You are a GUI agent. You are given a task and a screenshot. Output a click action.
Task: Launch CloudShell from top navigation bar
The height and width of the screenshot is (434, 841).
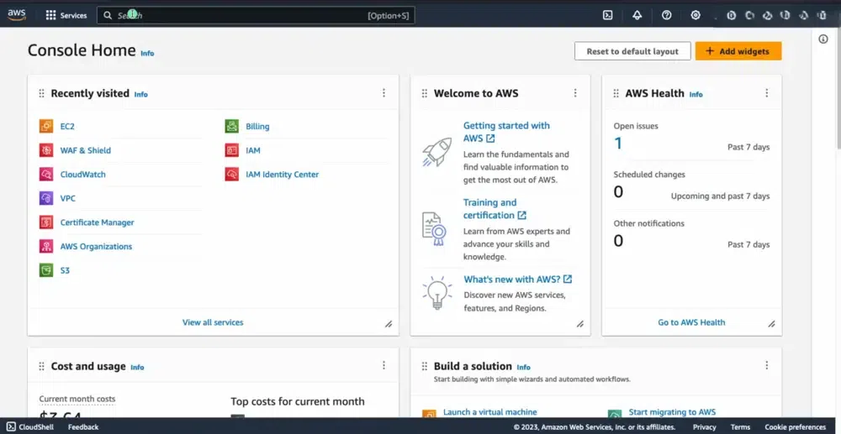(x=608, y=15)
